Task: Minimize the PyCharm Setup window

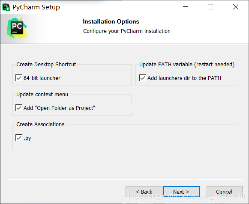Action: tap(186, 7)
